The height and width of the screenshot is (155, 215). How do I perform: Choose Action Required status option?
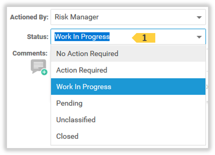[x=82, y=70]
